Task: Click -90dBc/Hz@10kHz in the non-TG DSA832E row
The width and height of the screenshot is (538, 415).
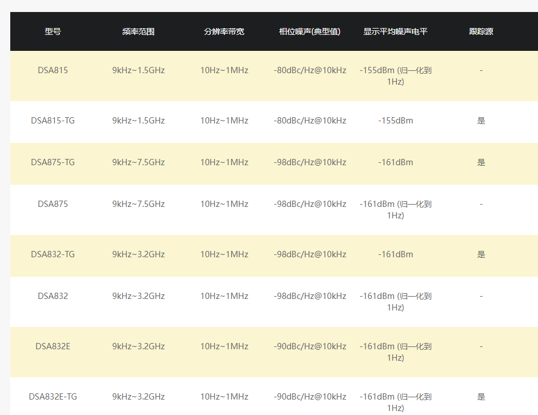Action: point(310,346)
